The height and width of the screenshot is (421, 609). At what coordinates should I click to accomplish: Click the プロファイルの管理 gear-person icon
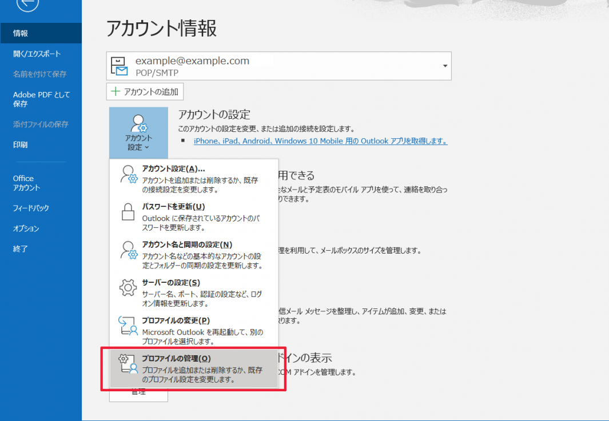[x=129, y=364]
